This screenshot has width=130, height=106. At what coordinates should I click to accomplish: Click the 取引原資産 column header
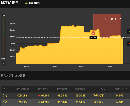click(22, 89)
